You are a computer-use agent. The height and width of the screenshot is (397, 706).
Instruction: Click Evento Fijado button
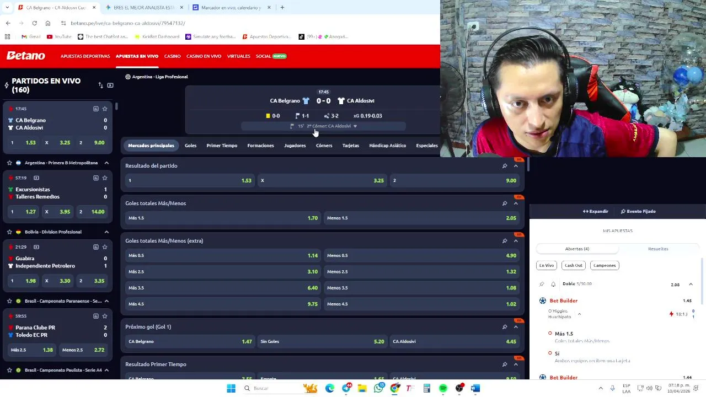tap(638, 211)
